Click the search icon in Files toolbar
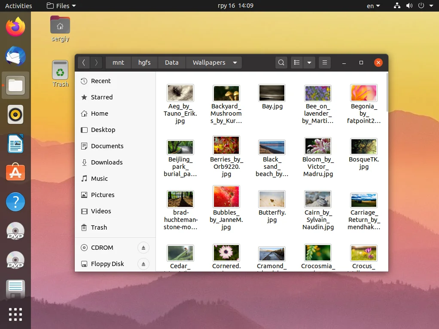 (x=281, y=63)
